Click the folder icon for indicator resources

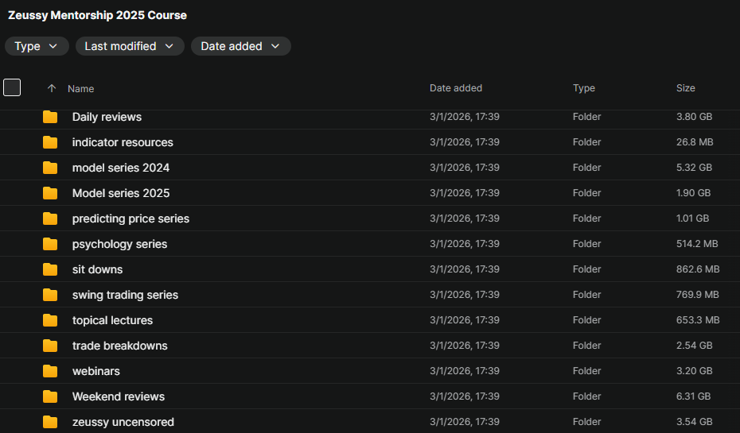50,142
